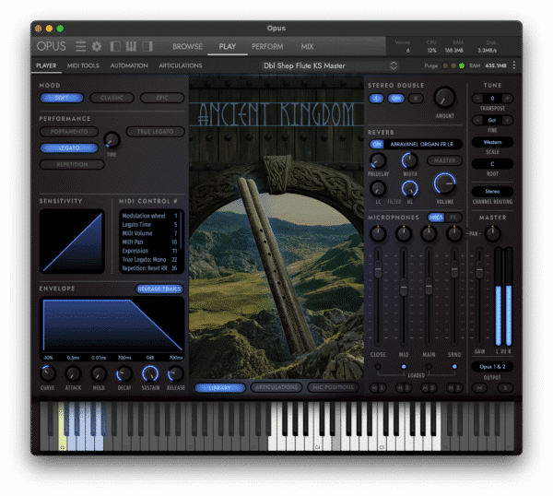553x496 pixels.
Task: Click the reverb Predelay knob
Action: (378, 160)
